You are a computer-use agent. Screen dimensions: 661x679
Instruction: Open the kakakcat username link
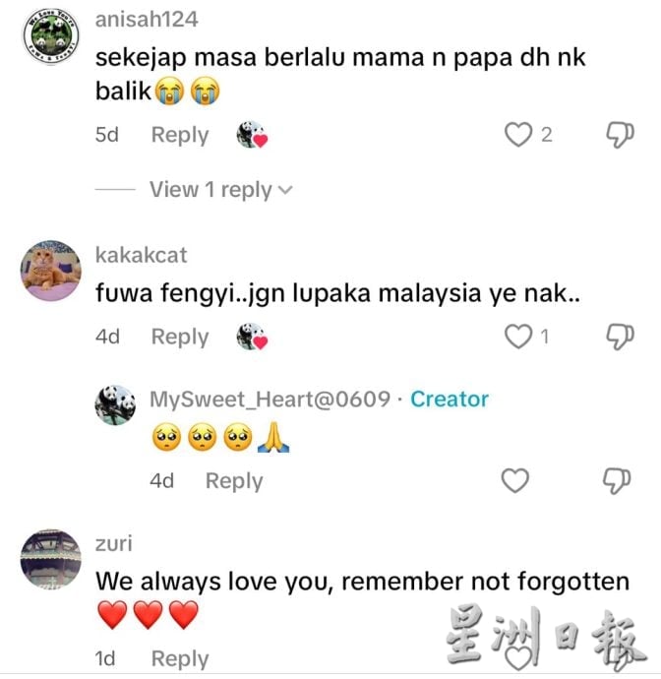coord(141,255)
